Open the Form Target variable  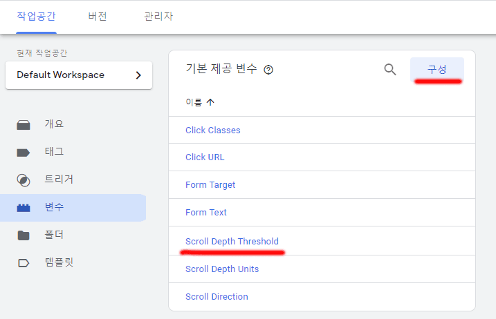pos(210,185)
